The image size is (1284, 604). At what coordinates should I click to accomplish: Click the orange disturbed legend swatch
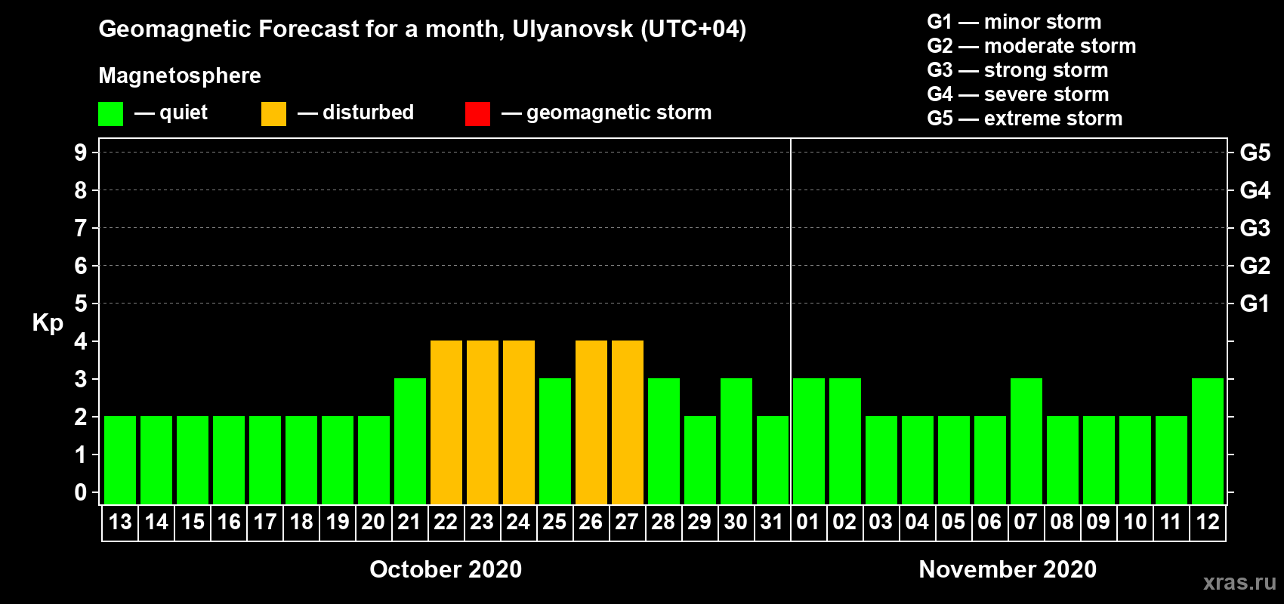tap(273, 114)
